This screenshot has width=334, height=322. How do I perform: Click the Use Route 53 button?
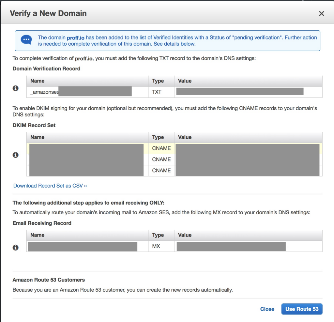302,309
